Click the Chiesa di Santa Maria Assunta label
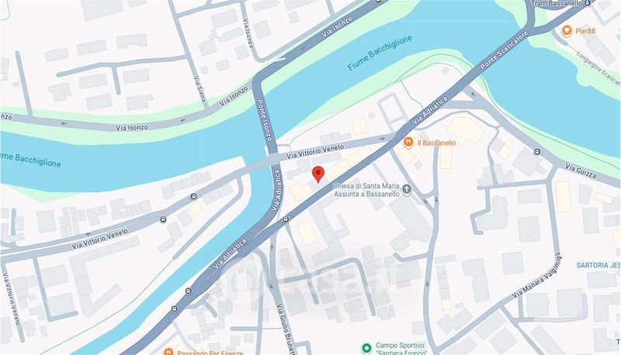 366,190
